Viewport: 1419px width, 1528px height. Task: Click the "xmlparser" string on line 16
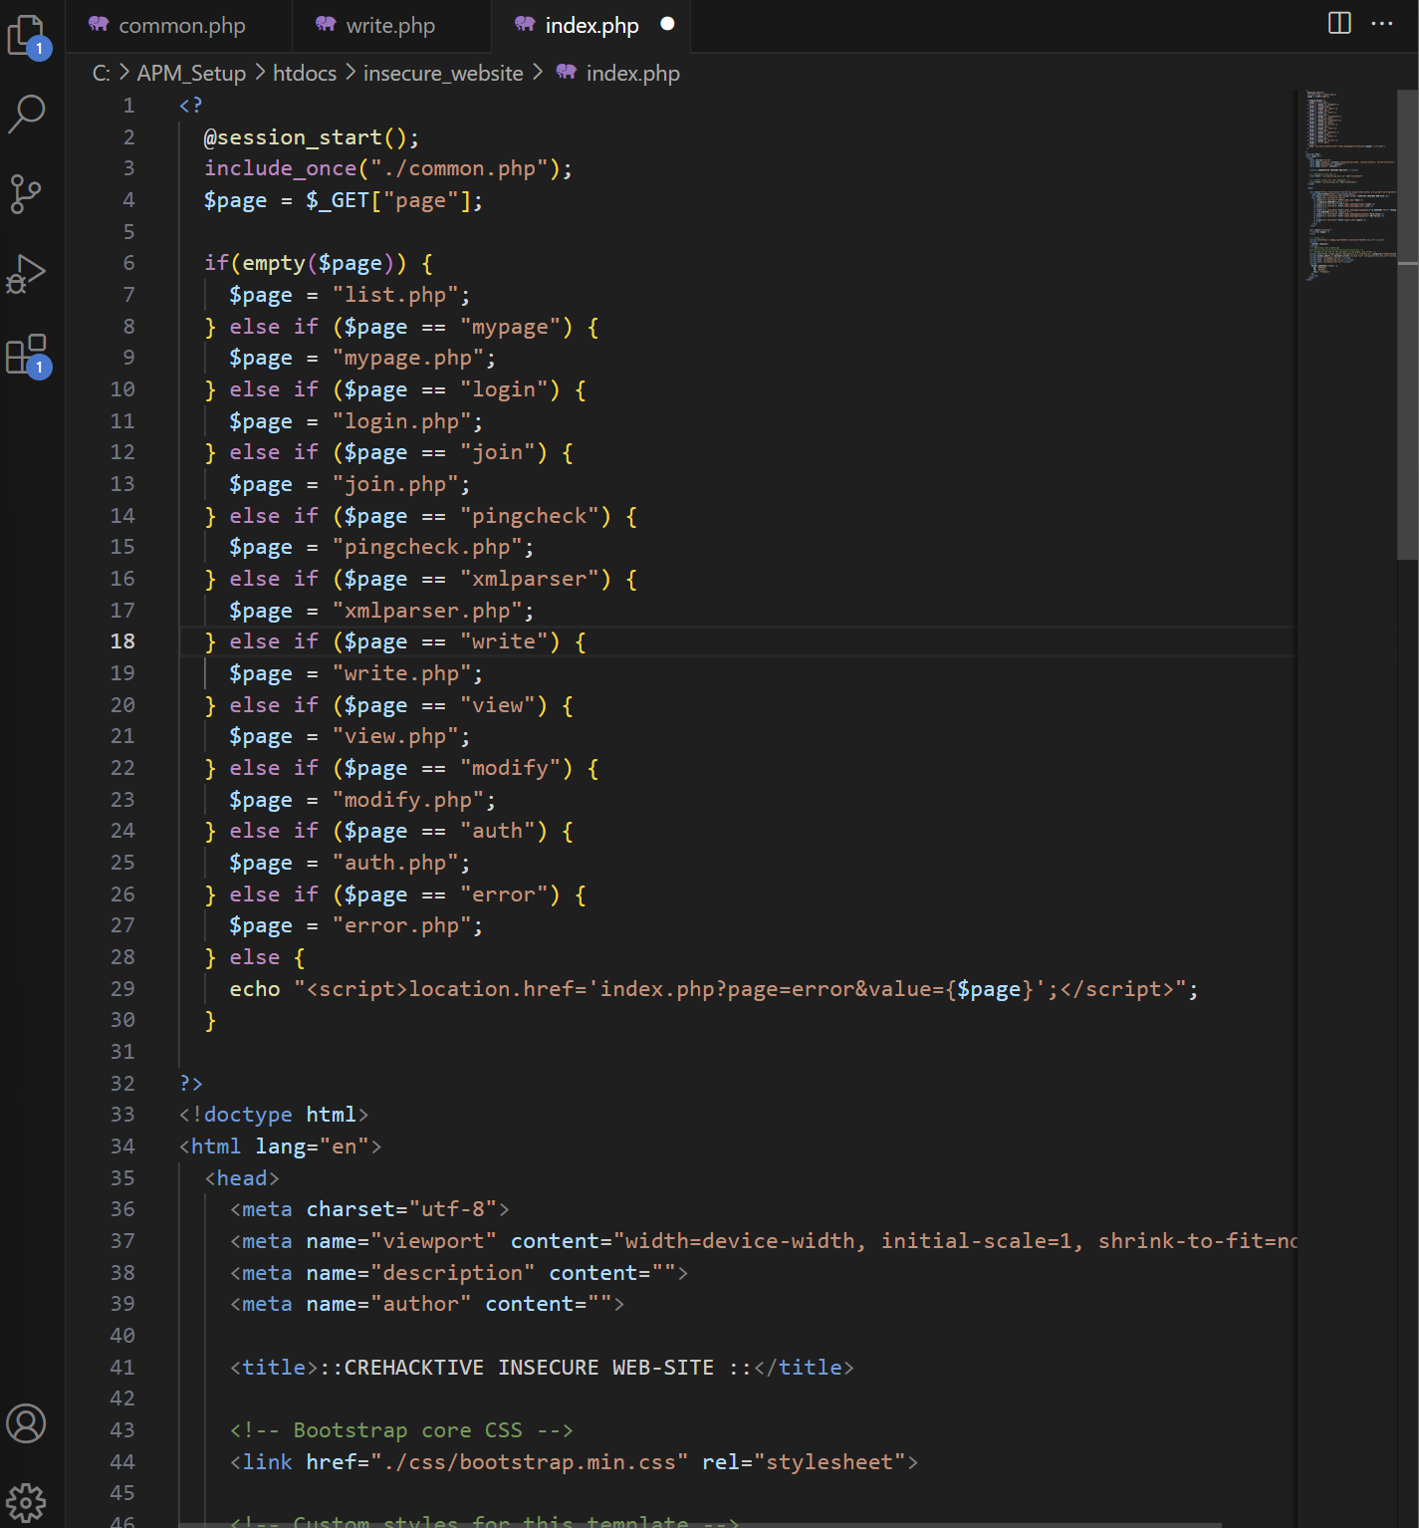click(x=529, y=579)
